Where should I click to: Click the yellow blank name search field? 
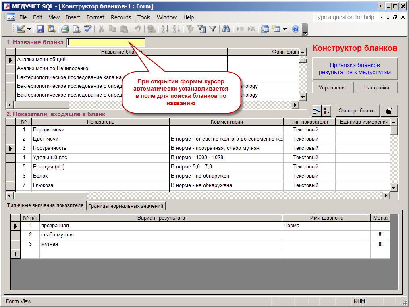tap(106, 42)
